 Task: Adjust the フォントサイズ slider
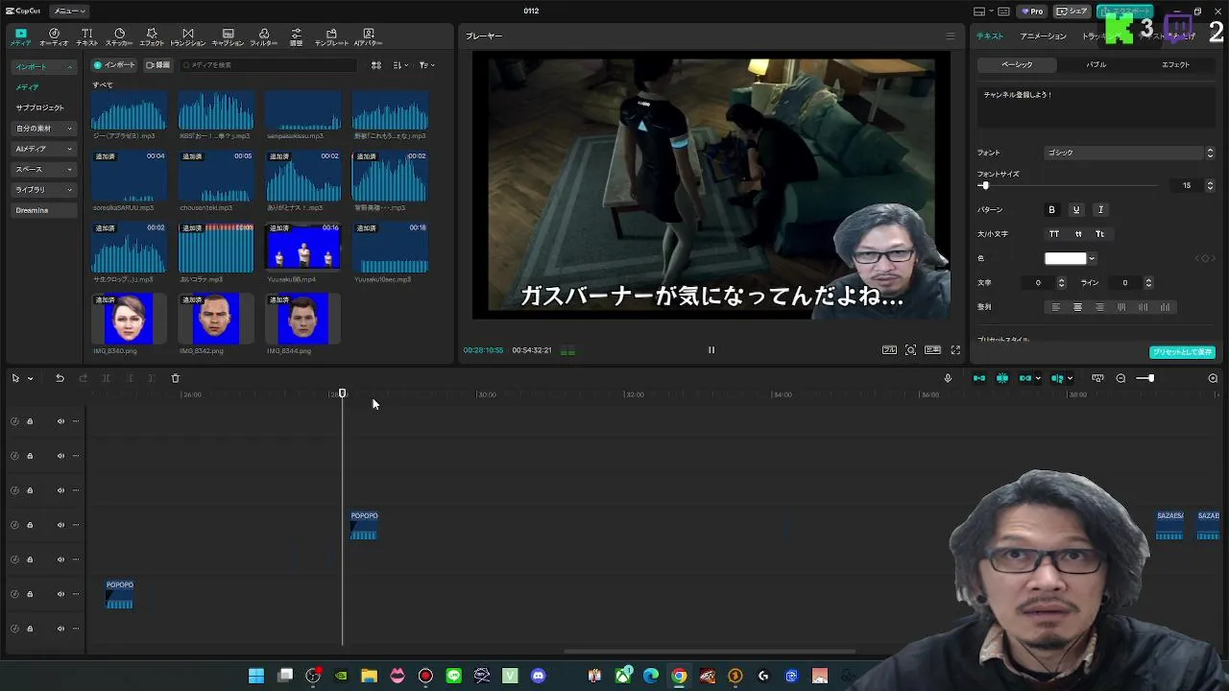(1068, 185)
